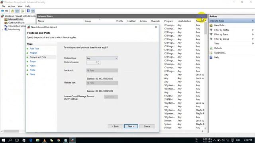Sort rules by the Group column header
Image resolution: width=255 pixels, height=143 pixels.
[x=88, y=21]
